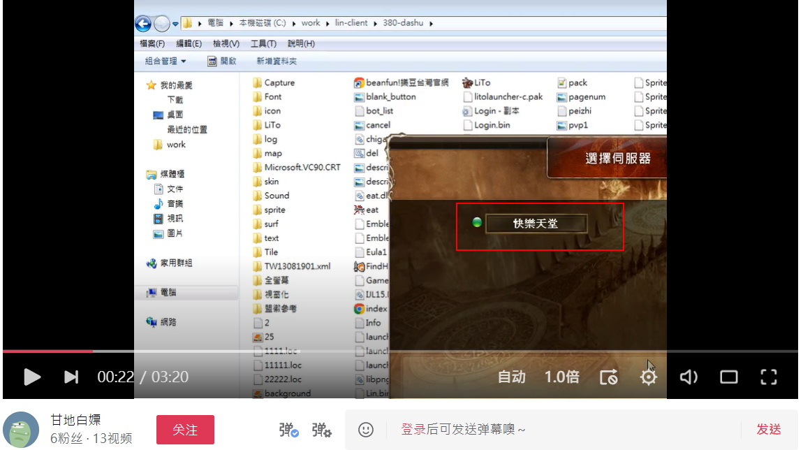Select the 11111.loc file
This screenshot has width=810, height=450.
[x=278, y=365]
